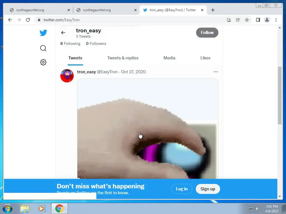Click the scrollbar down arrow
The image size is (286, 214).
pyautogui.click(x=280, y=196)
